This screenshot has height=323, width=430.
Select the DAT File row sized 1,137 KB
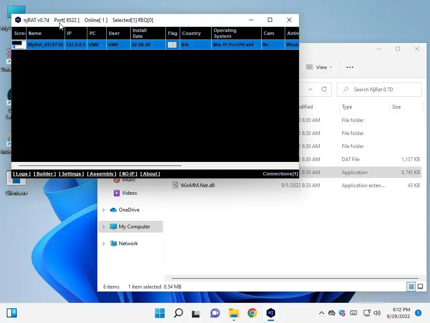[360, 159]
